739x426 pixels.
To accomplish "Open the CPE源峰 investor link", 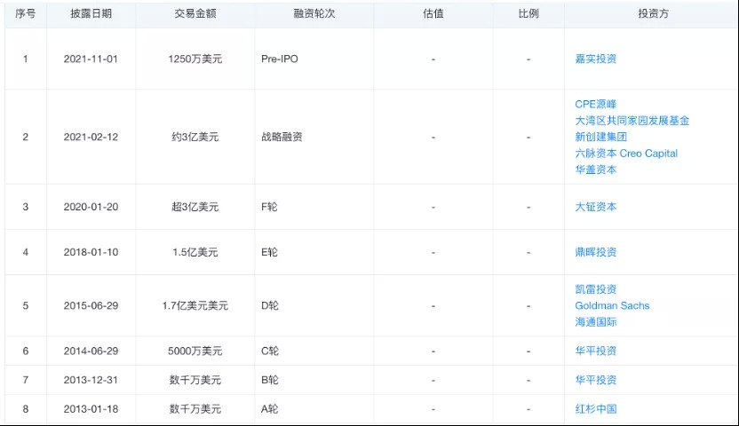I will [x=595, y=104].
